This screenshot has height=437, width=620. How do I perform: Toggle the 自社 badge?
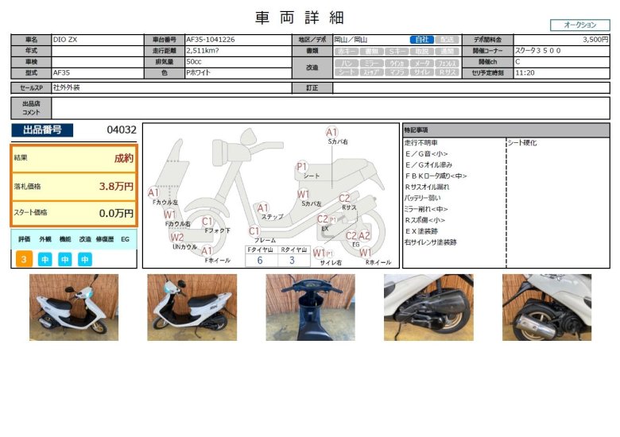[x=422, y=39]
